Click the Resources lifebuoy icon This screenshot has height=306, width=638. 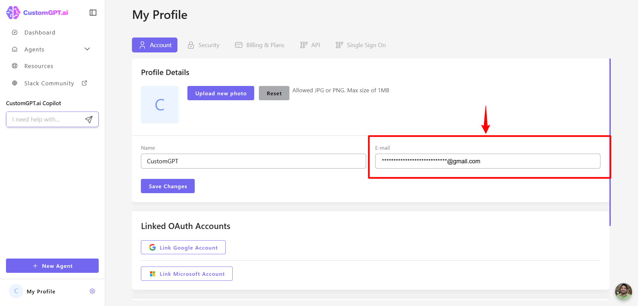(x=15, y=66)
